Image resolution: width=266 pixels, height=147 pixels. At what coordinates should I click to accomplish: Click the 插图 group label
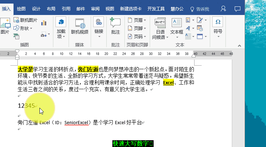tap(25, 45)
